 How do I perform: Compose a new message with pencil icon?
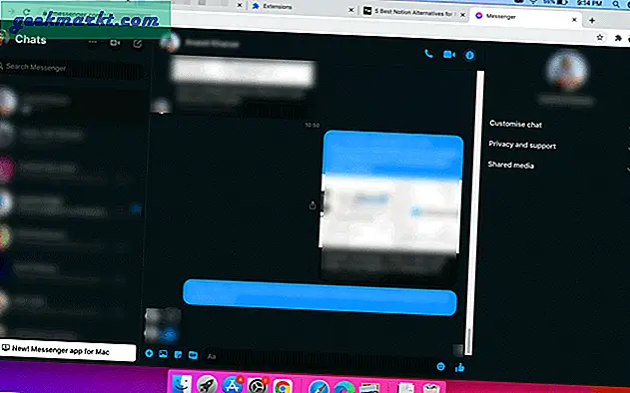pyautogui.click(x=138, y=43)
